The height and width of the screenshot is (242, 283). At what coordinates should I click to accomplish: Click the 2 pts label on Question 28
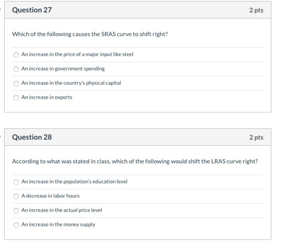(x=256, y=137)
